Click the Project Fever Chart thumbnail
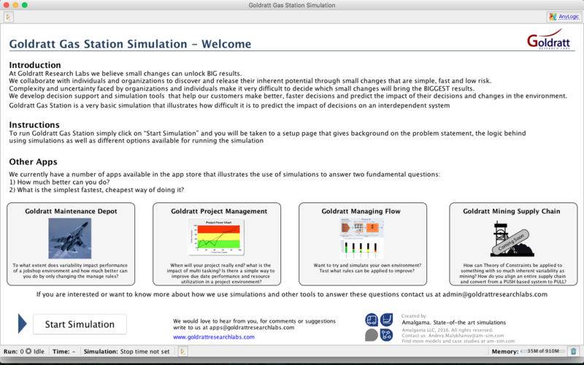 coord(216,237)
